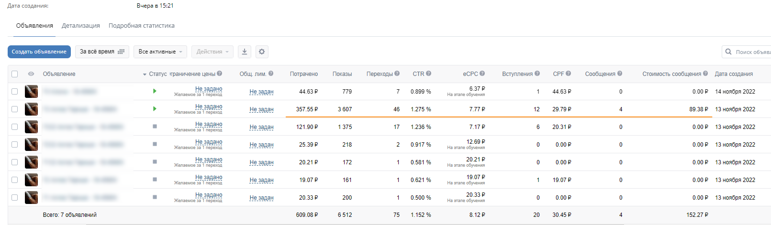Select checkbox for the 25.39 ₽ ad
This screenshot has width=771, height=225.
(14, 144)
